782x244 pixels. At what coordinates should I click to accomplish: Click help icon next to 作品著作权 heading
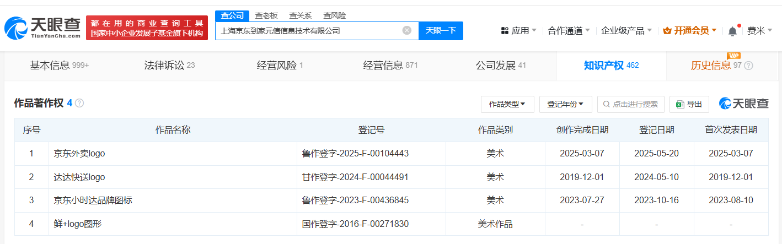tap(79, 104)
